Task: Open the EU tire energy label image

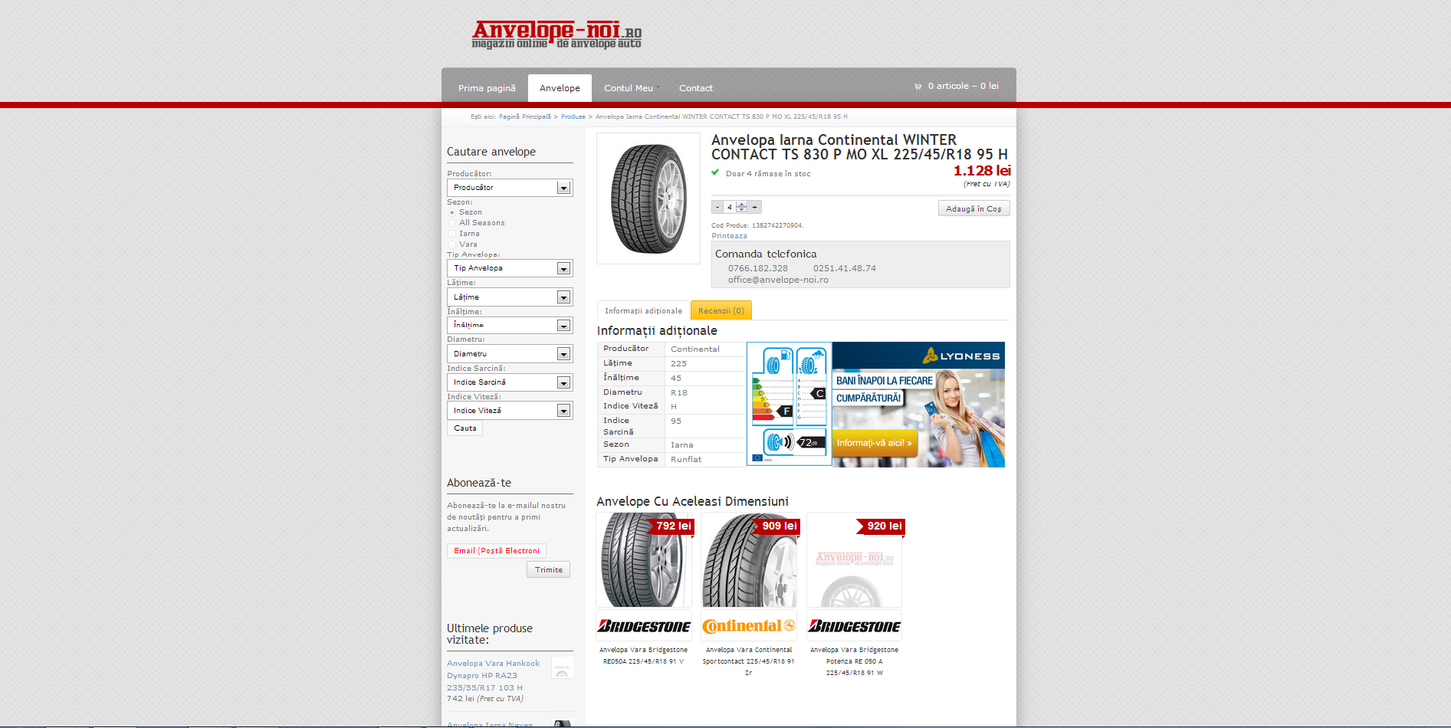Action: click(790, 404)
